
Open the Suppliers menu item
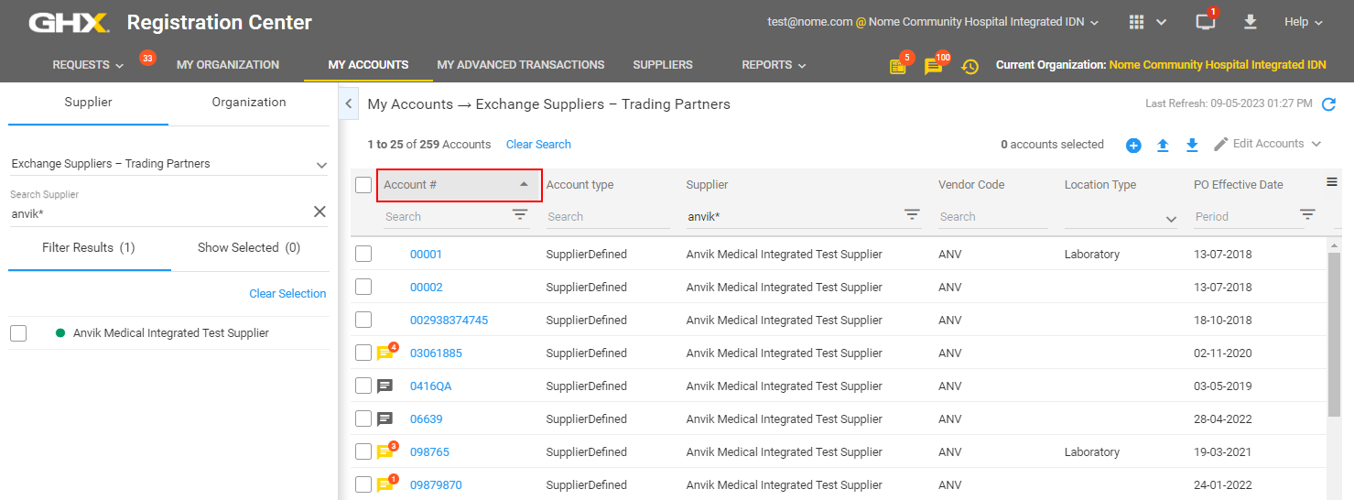click(x=663, y=65)
